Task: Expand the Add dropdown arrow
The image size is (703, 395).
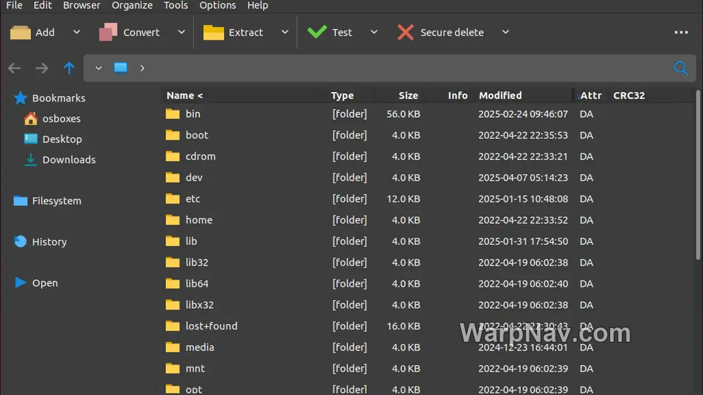Action: click(x=76, y=32)
